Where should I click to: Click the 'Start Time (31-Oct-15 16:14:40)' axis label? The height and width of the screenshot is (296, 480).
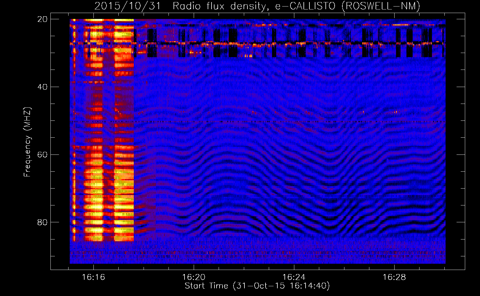[257, 286]
